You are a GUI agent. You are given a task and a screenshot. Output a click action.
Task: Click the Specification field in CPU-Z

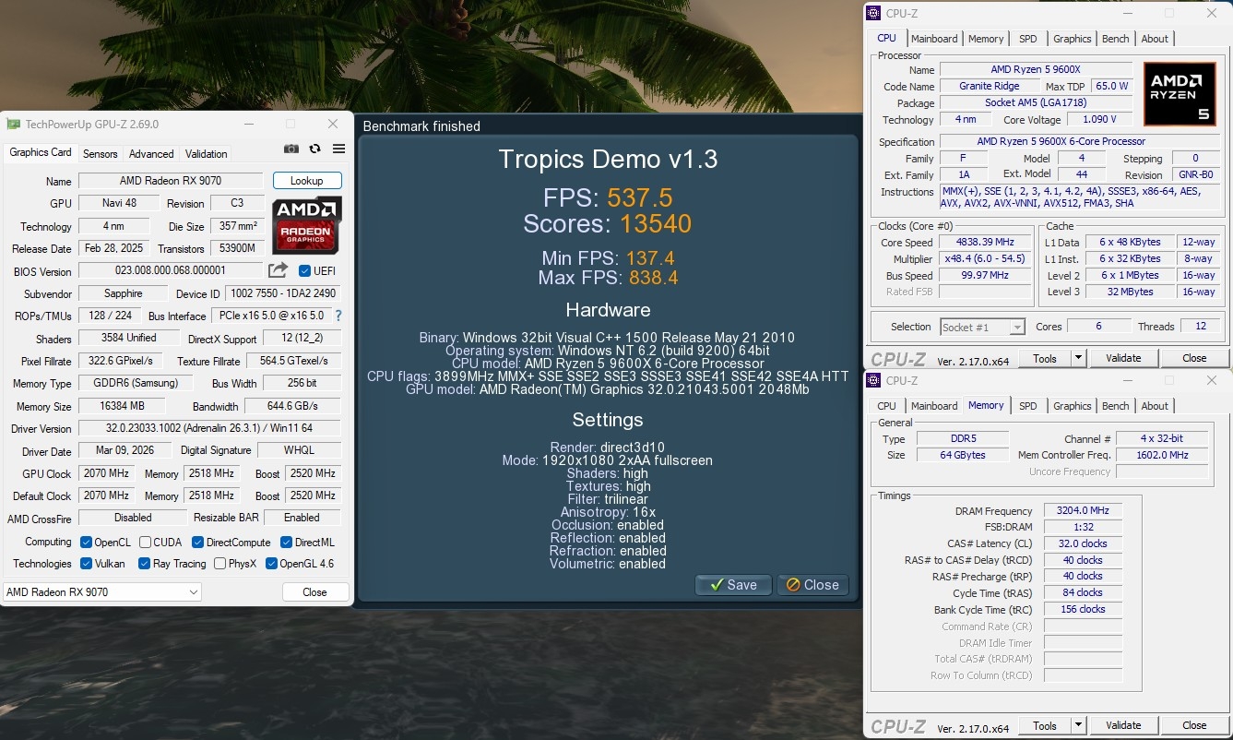coord(1079,142)
